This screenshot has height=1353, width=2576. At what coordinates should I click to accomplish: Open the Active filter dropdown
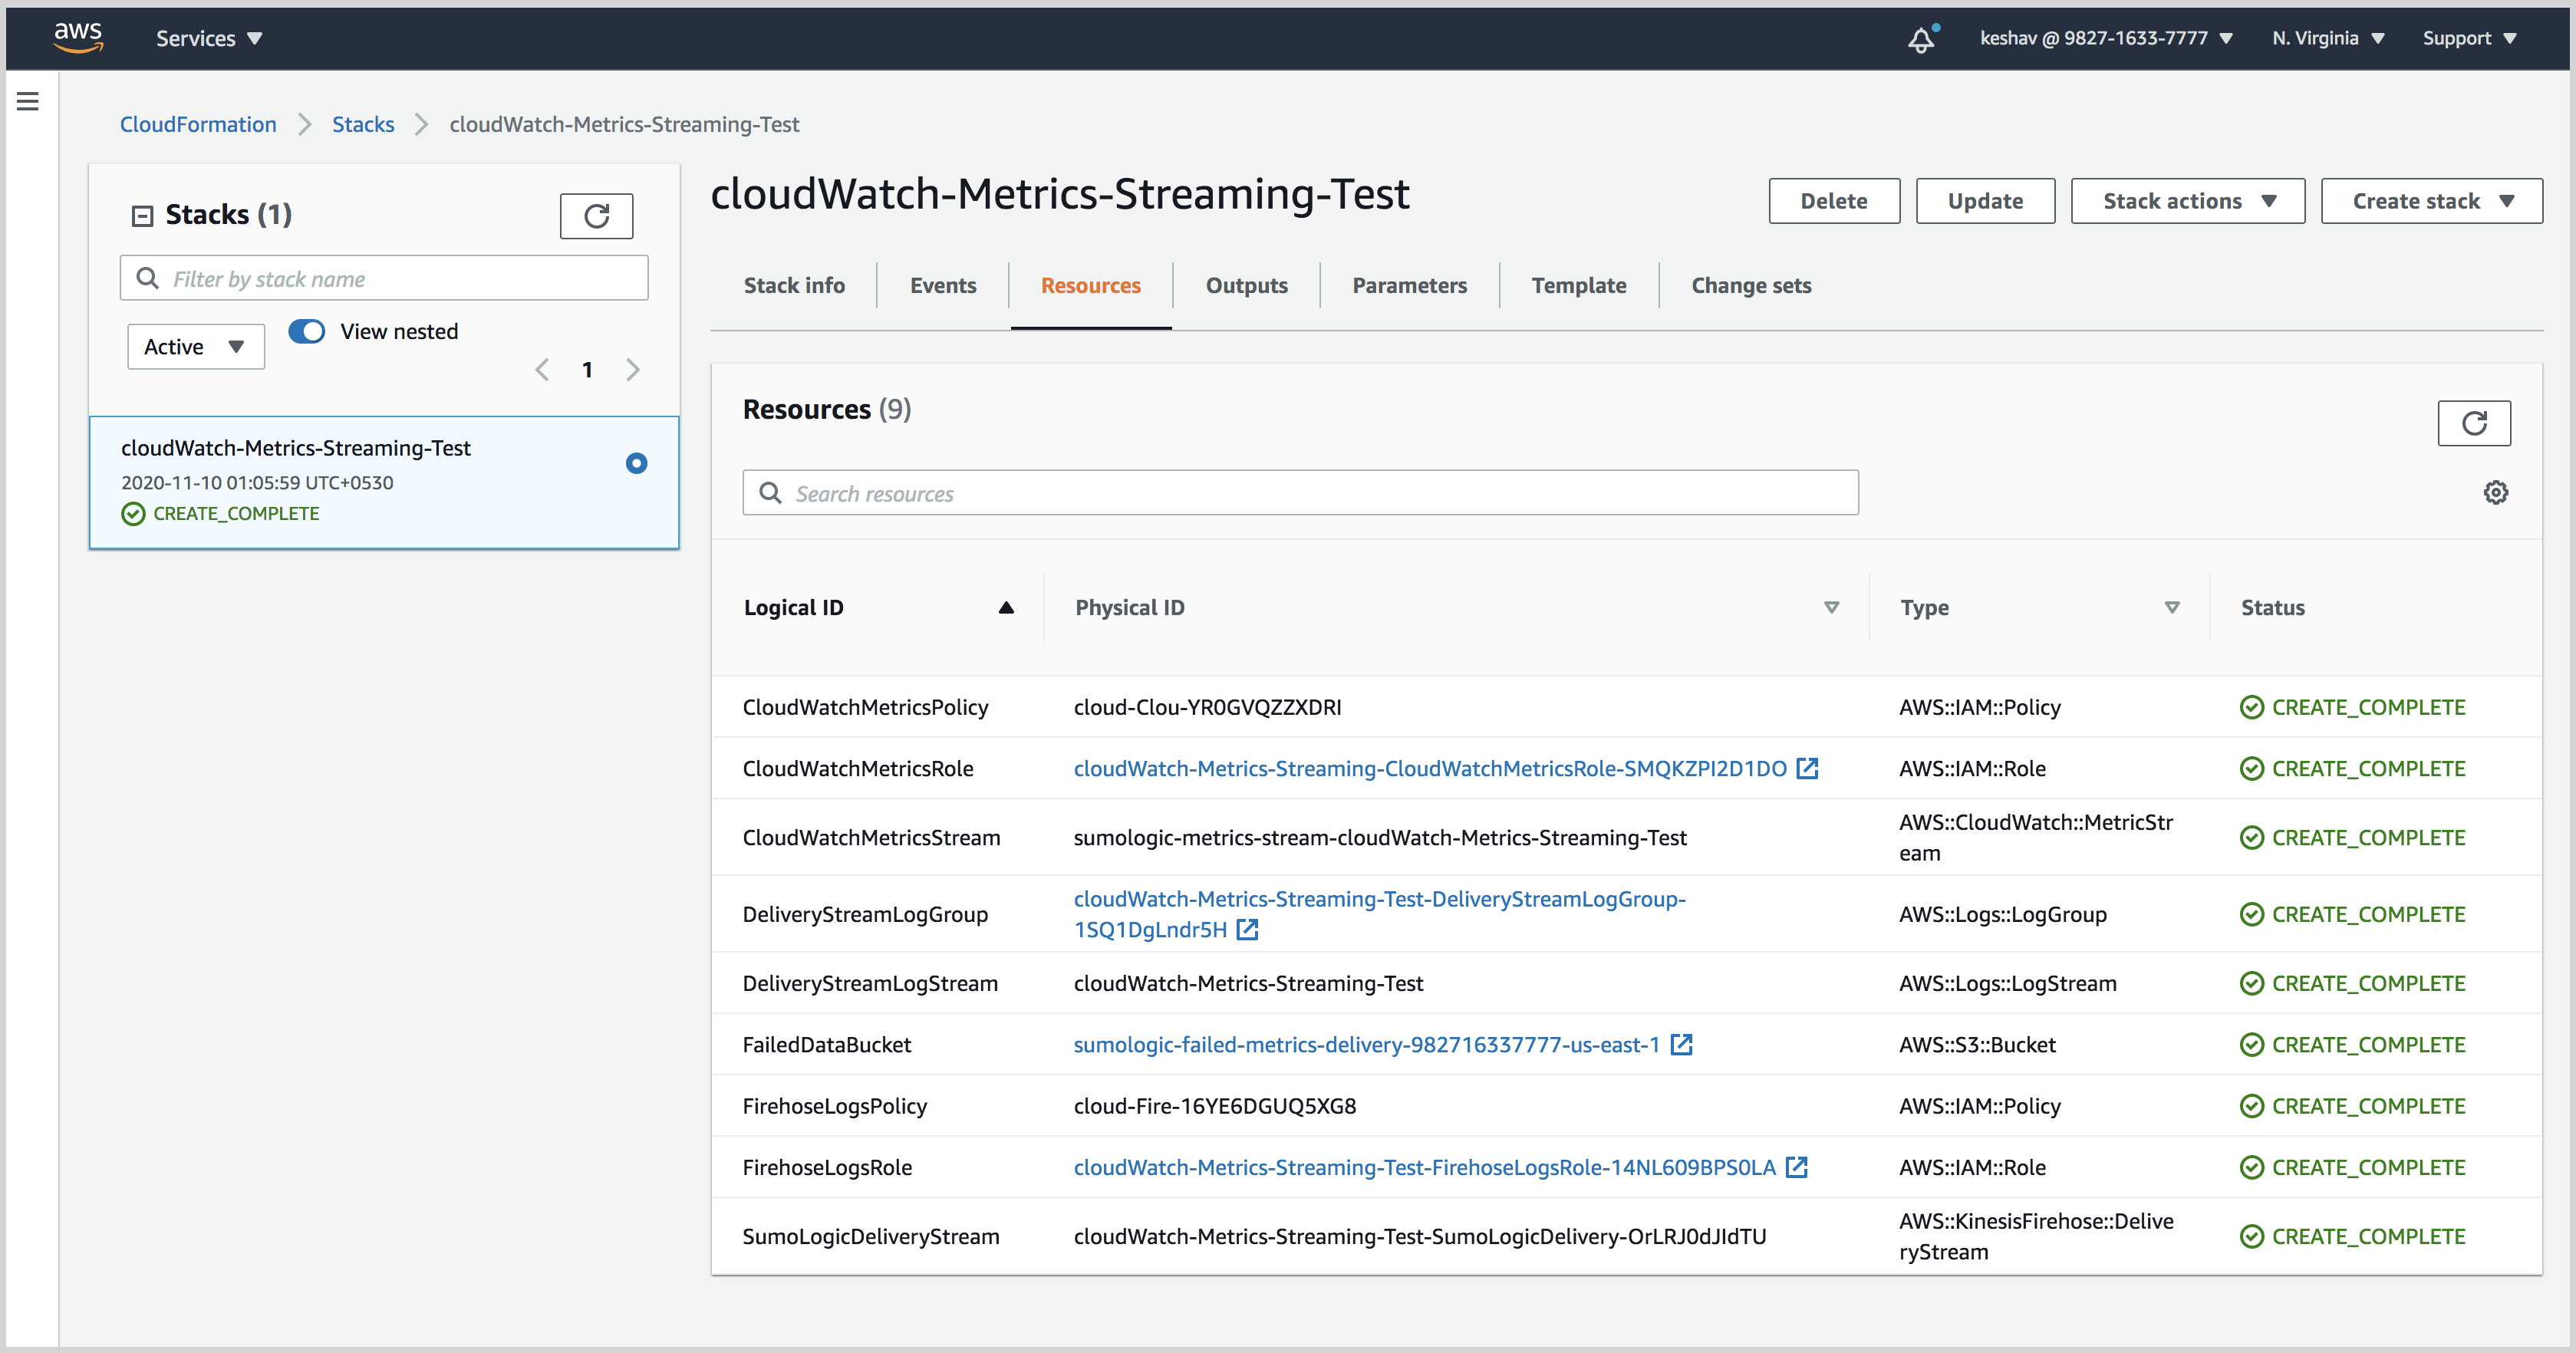[x=195, y=347]
